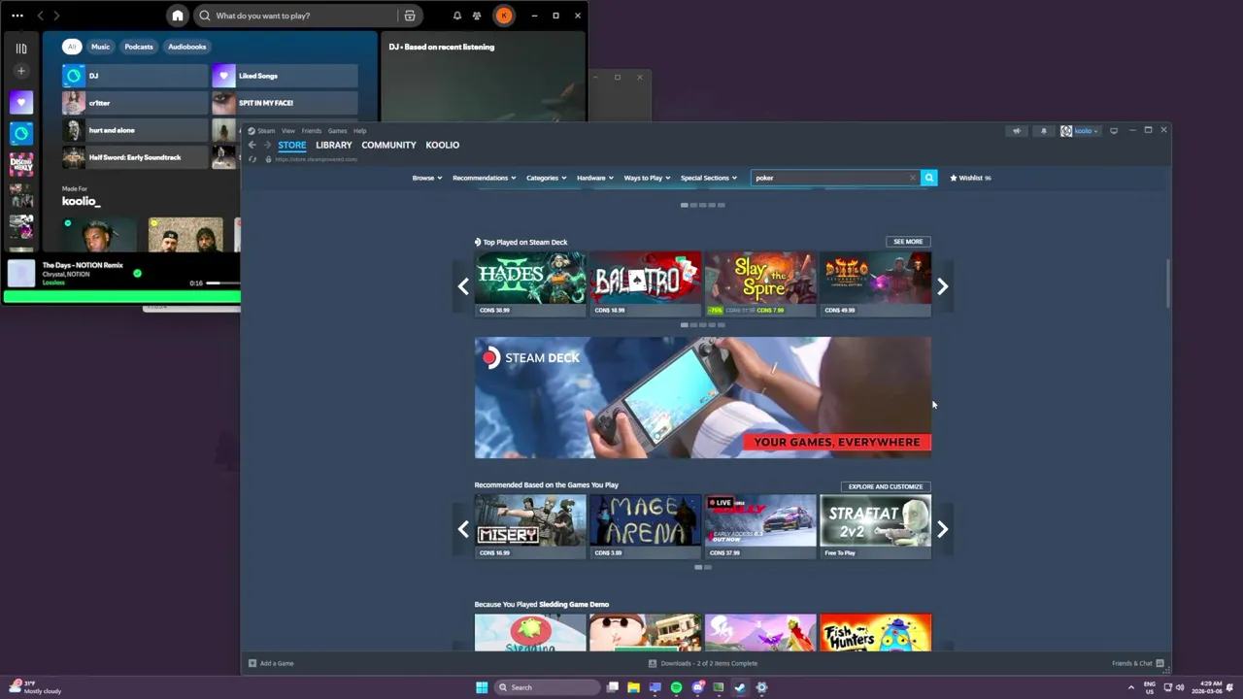
Task: Toggle saved checkmark for The Days track
Action: tap(137, 274)
